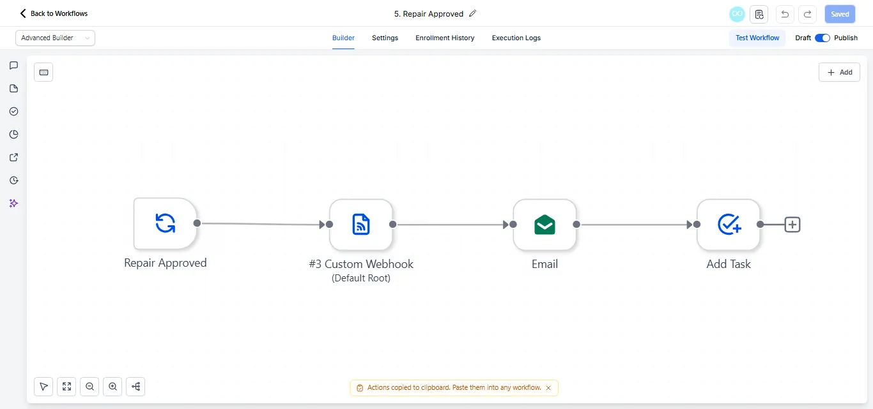Open the clock history sidebar icon

(x=13, y=180)
